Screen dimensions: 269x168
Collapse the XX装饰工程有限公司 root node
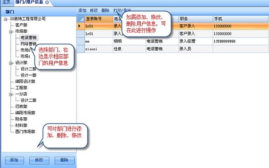(x=5, y=19)
